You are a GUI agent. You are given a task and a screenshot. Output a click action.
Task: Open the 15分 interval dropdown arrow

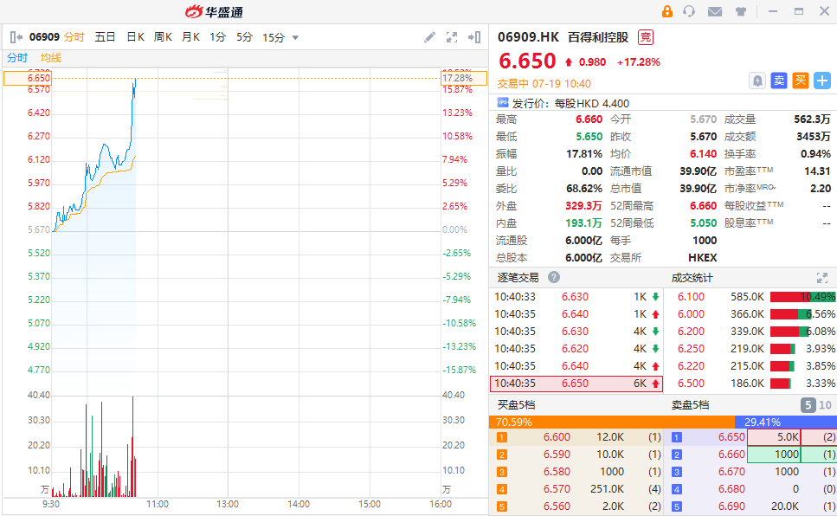(x=295, y=38)
